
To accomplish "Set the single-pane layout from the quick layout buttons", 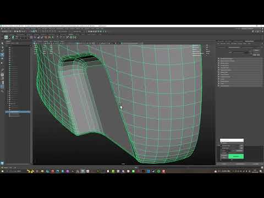I will click(x=2, y=75).
